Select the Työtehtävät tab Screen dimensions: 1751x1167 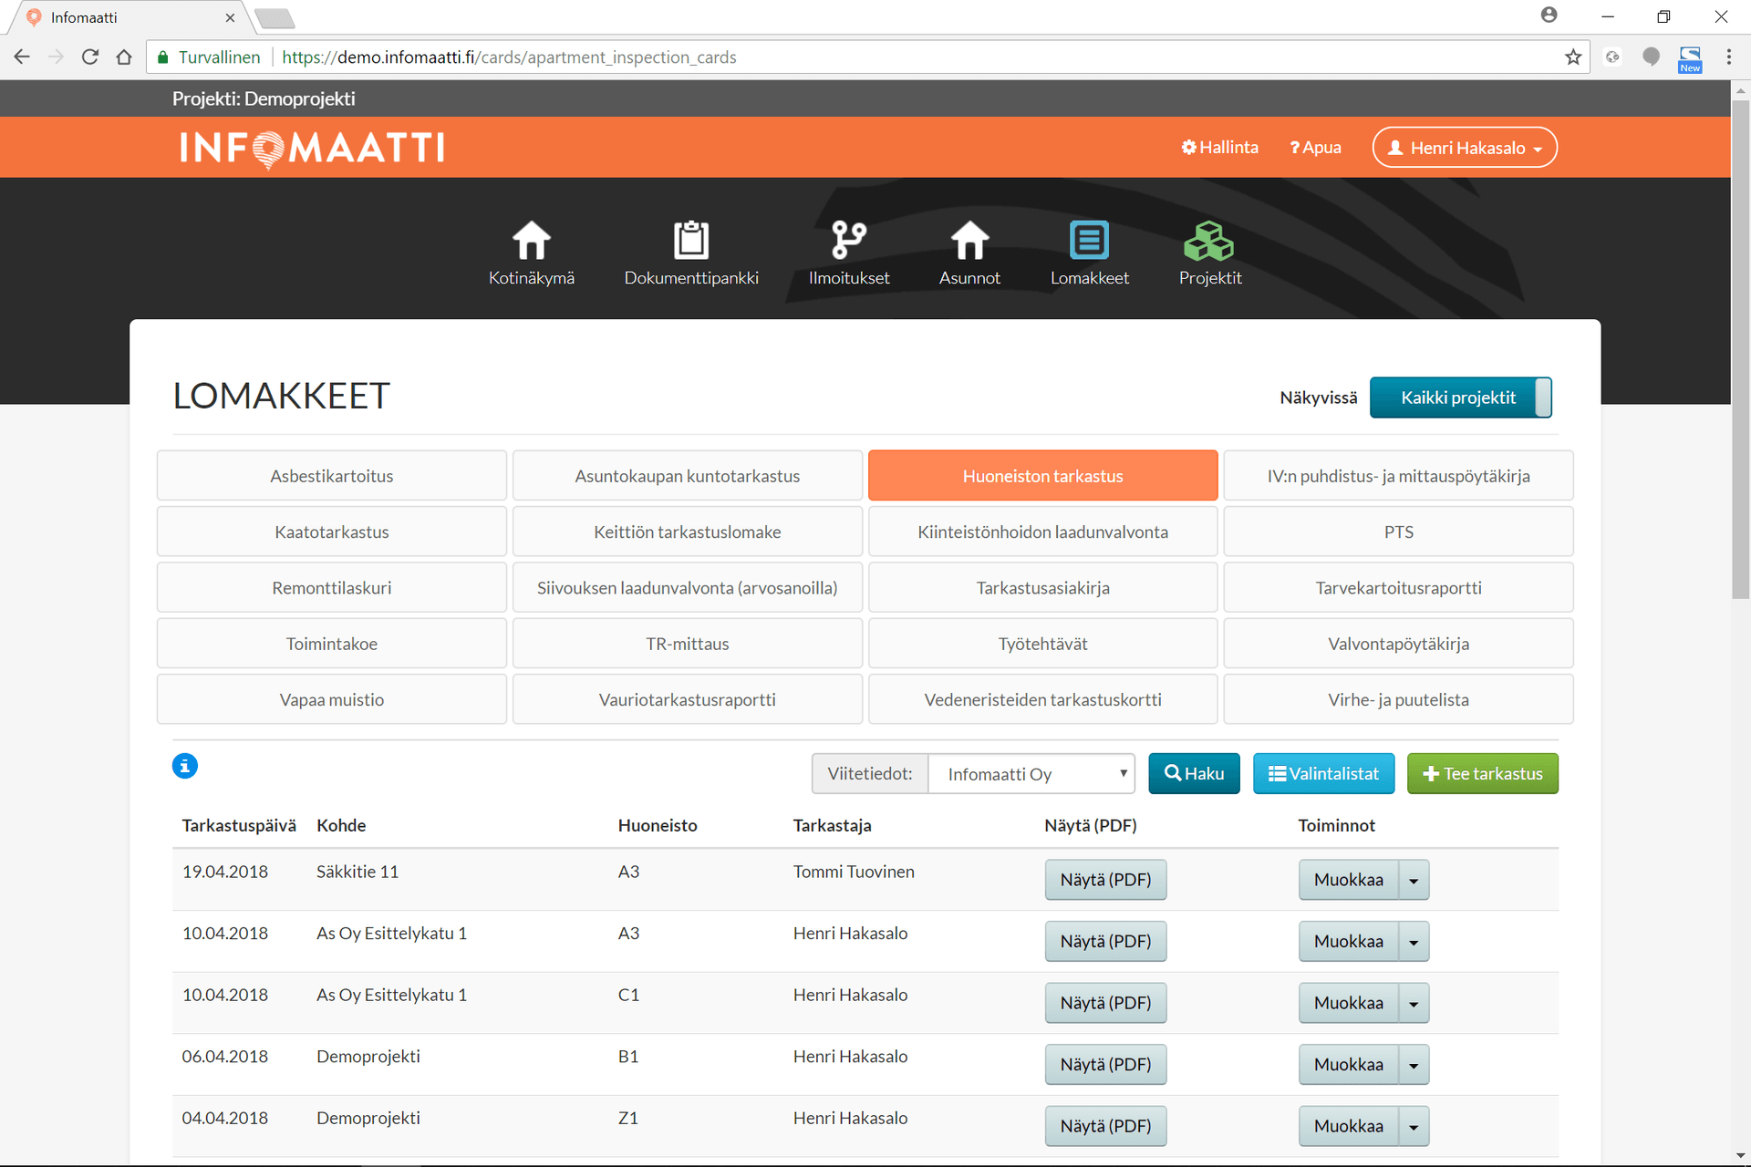[1042, 644]
